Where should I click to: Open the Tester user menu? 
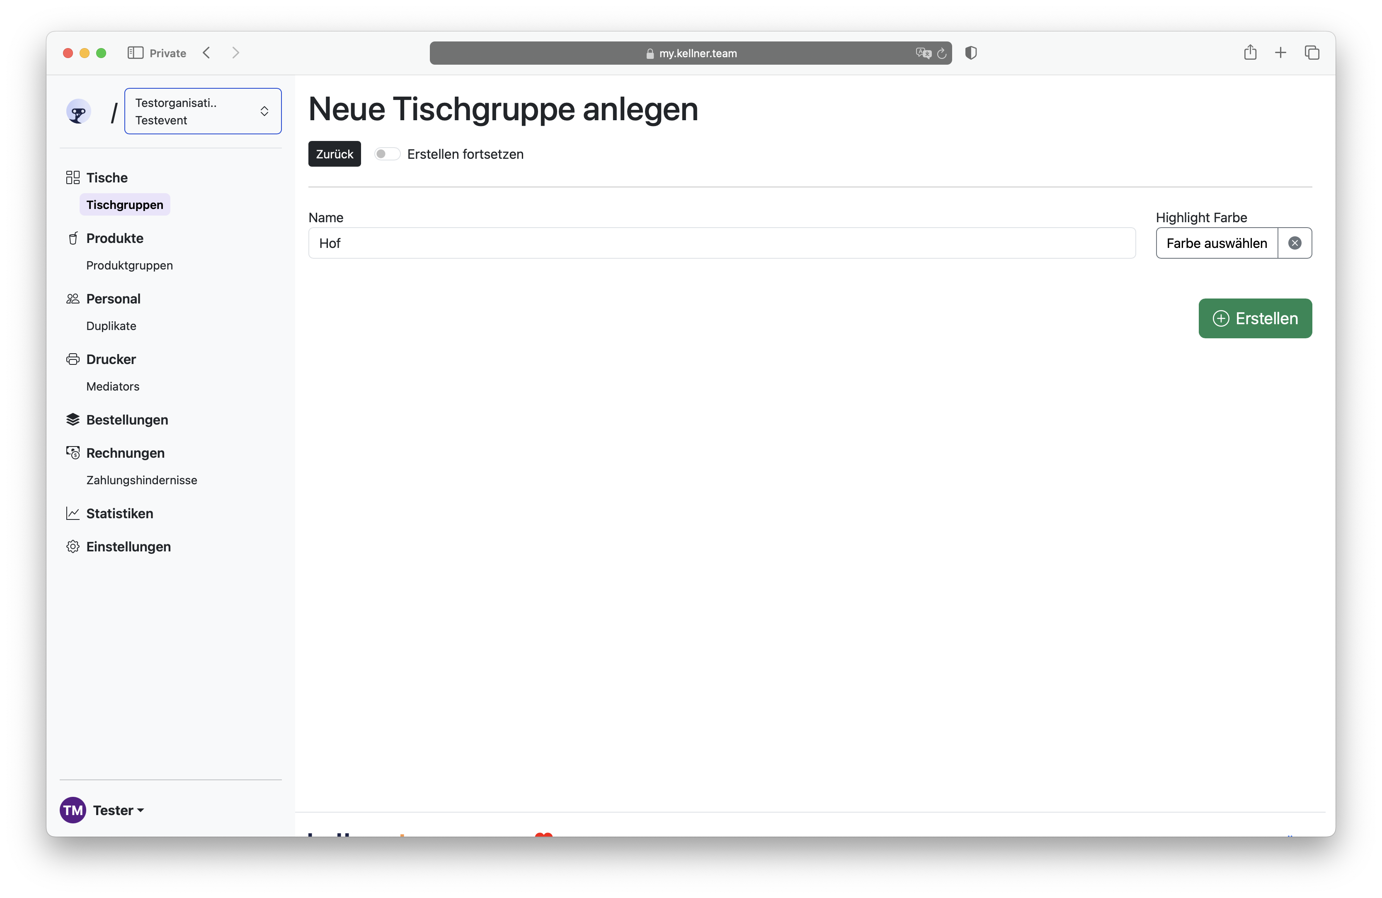(119, 810)
